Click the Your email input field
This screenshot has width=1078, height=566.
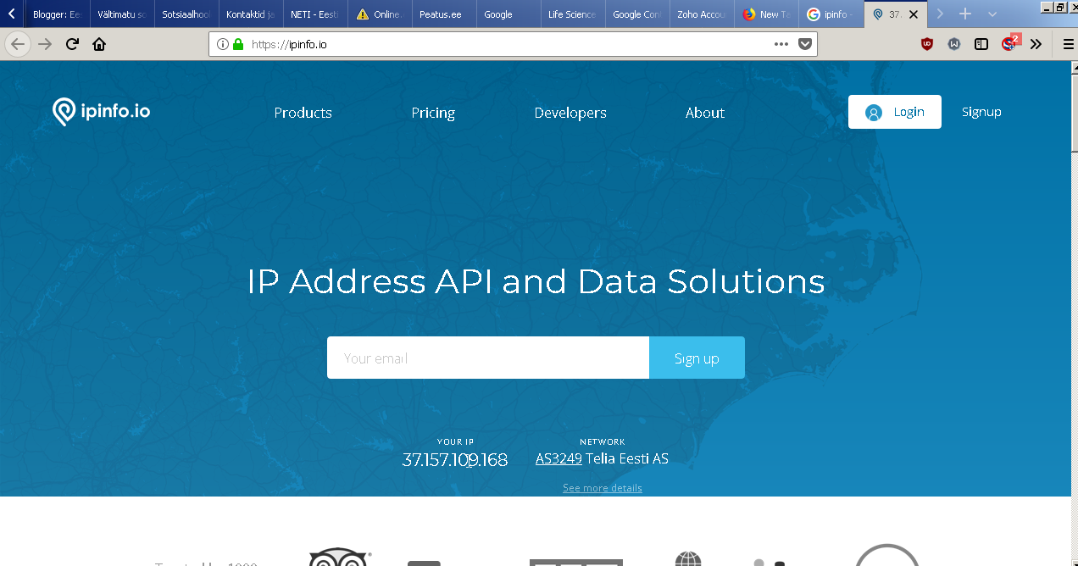[488, 358]
